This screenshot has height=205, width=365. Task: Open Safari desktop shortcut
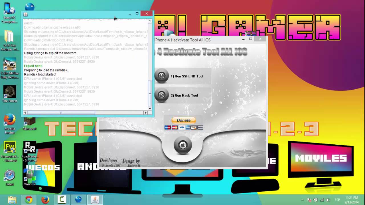pyautogui.click(x=9, y=178)
